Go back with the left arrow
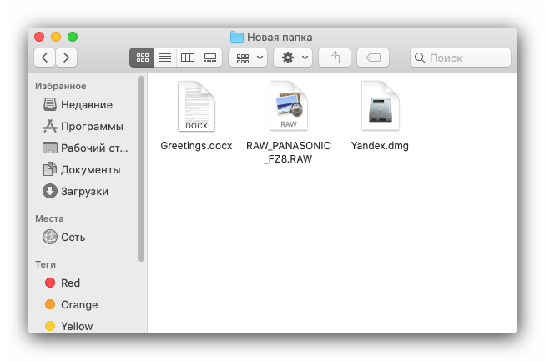Viewport: 545px width, 361px height. tap(44, 58)
